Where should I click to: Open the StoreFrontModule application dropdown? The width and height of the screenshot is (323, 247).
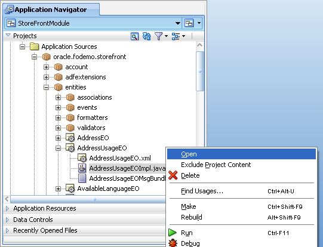pos(178,23)
